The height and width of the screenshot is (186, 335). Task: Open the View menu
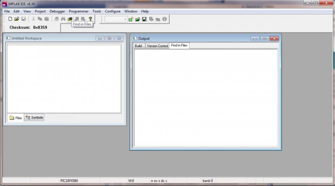pyautogui.click(x=27, y=11)
